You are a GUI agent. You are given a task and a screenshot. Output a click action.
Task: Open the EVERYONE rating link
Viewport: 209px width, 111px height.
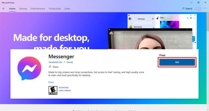click(63, 88)
